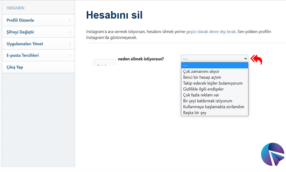286x172 pixels.
Task: Click chevron arrow next to Uygulamaları Yönet
Action: pos(70,44)
